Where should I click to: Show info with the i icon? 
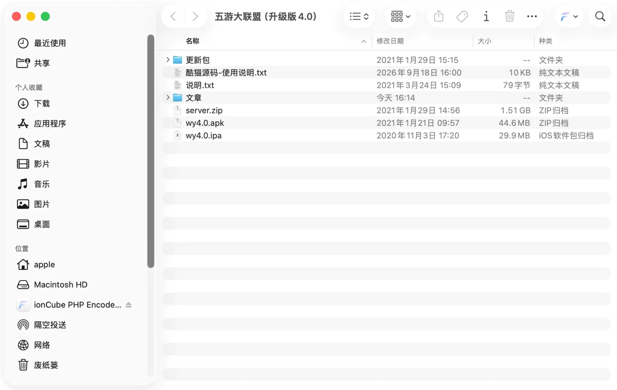click(x=486, y=17)
